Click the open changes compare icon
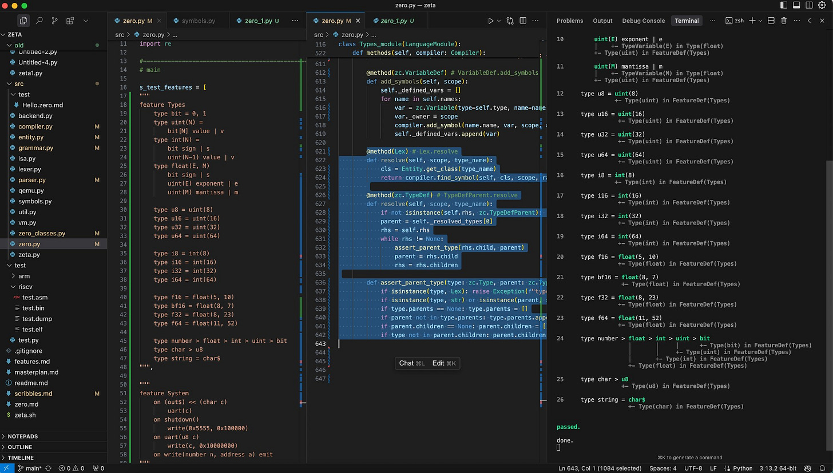Viewport: 833px width, 473px height. (x=510, y=21)
